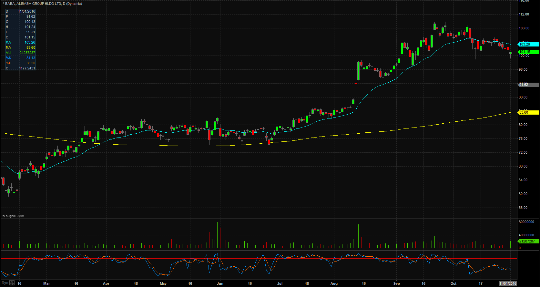Click the 108.00 price axis label
This screenshot has height=287, width=540.
(x=524, y=28)
